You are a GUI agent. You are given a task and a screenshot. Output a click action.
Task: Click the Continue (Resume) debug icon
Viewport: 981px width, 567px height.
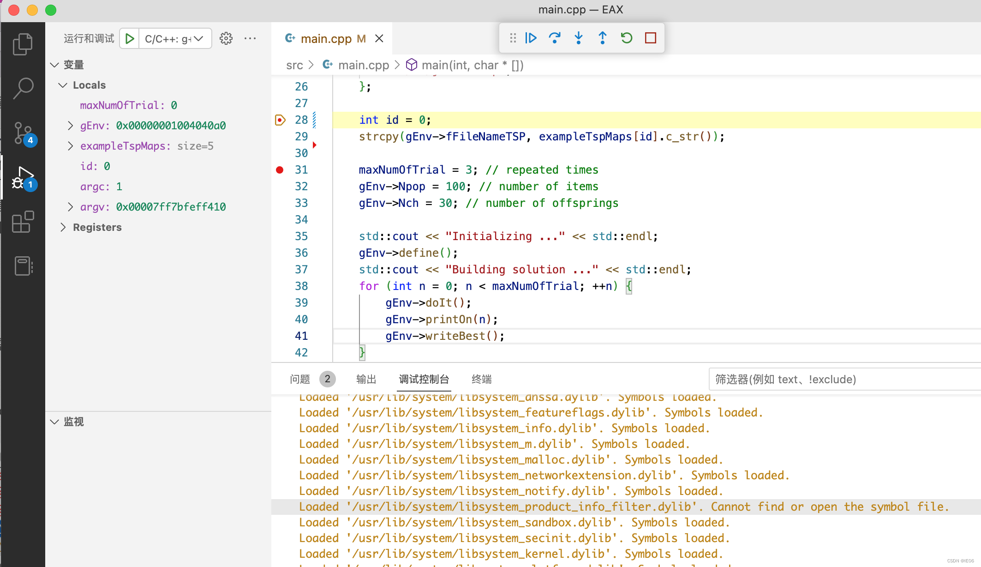pyautogui.click(x=531, y=38)
